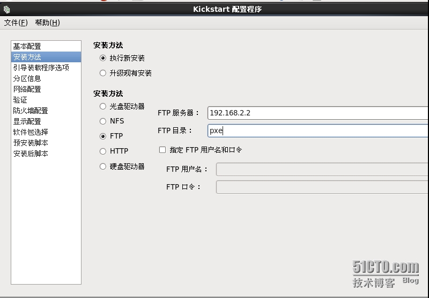Select 安装方法 in the sidebar list

pos(46,57)
